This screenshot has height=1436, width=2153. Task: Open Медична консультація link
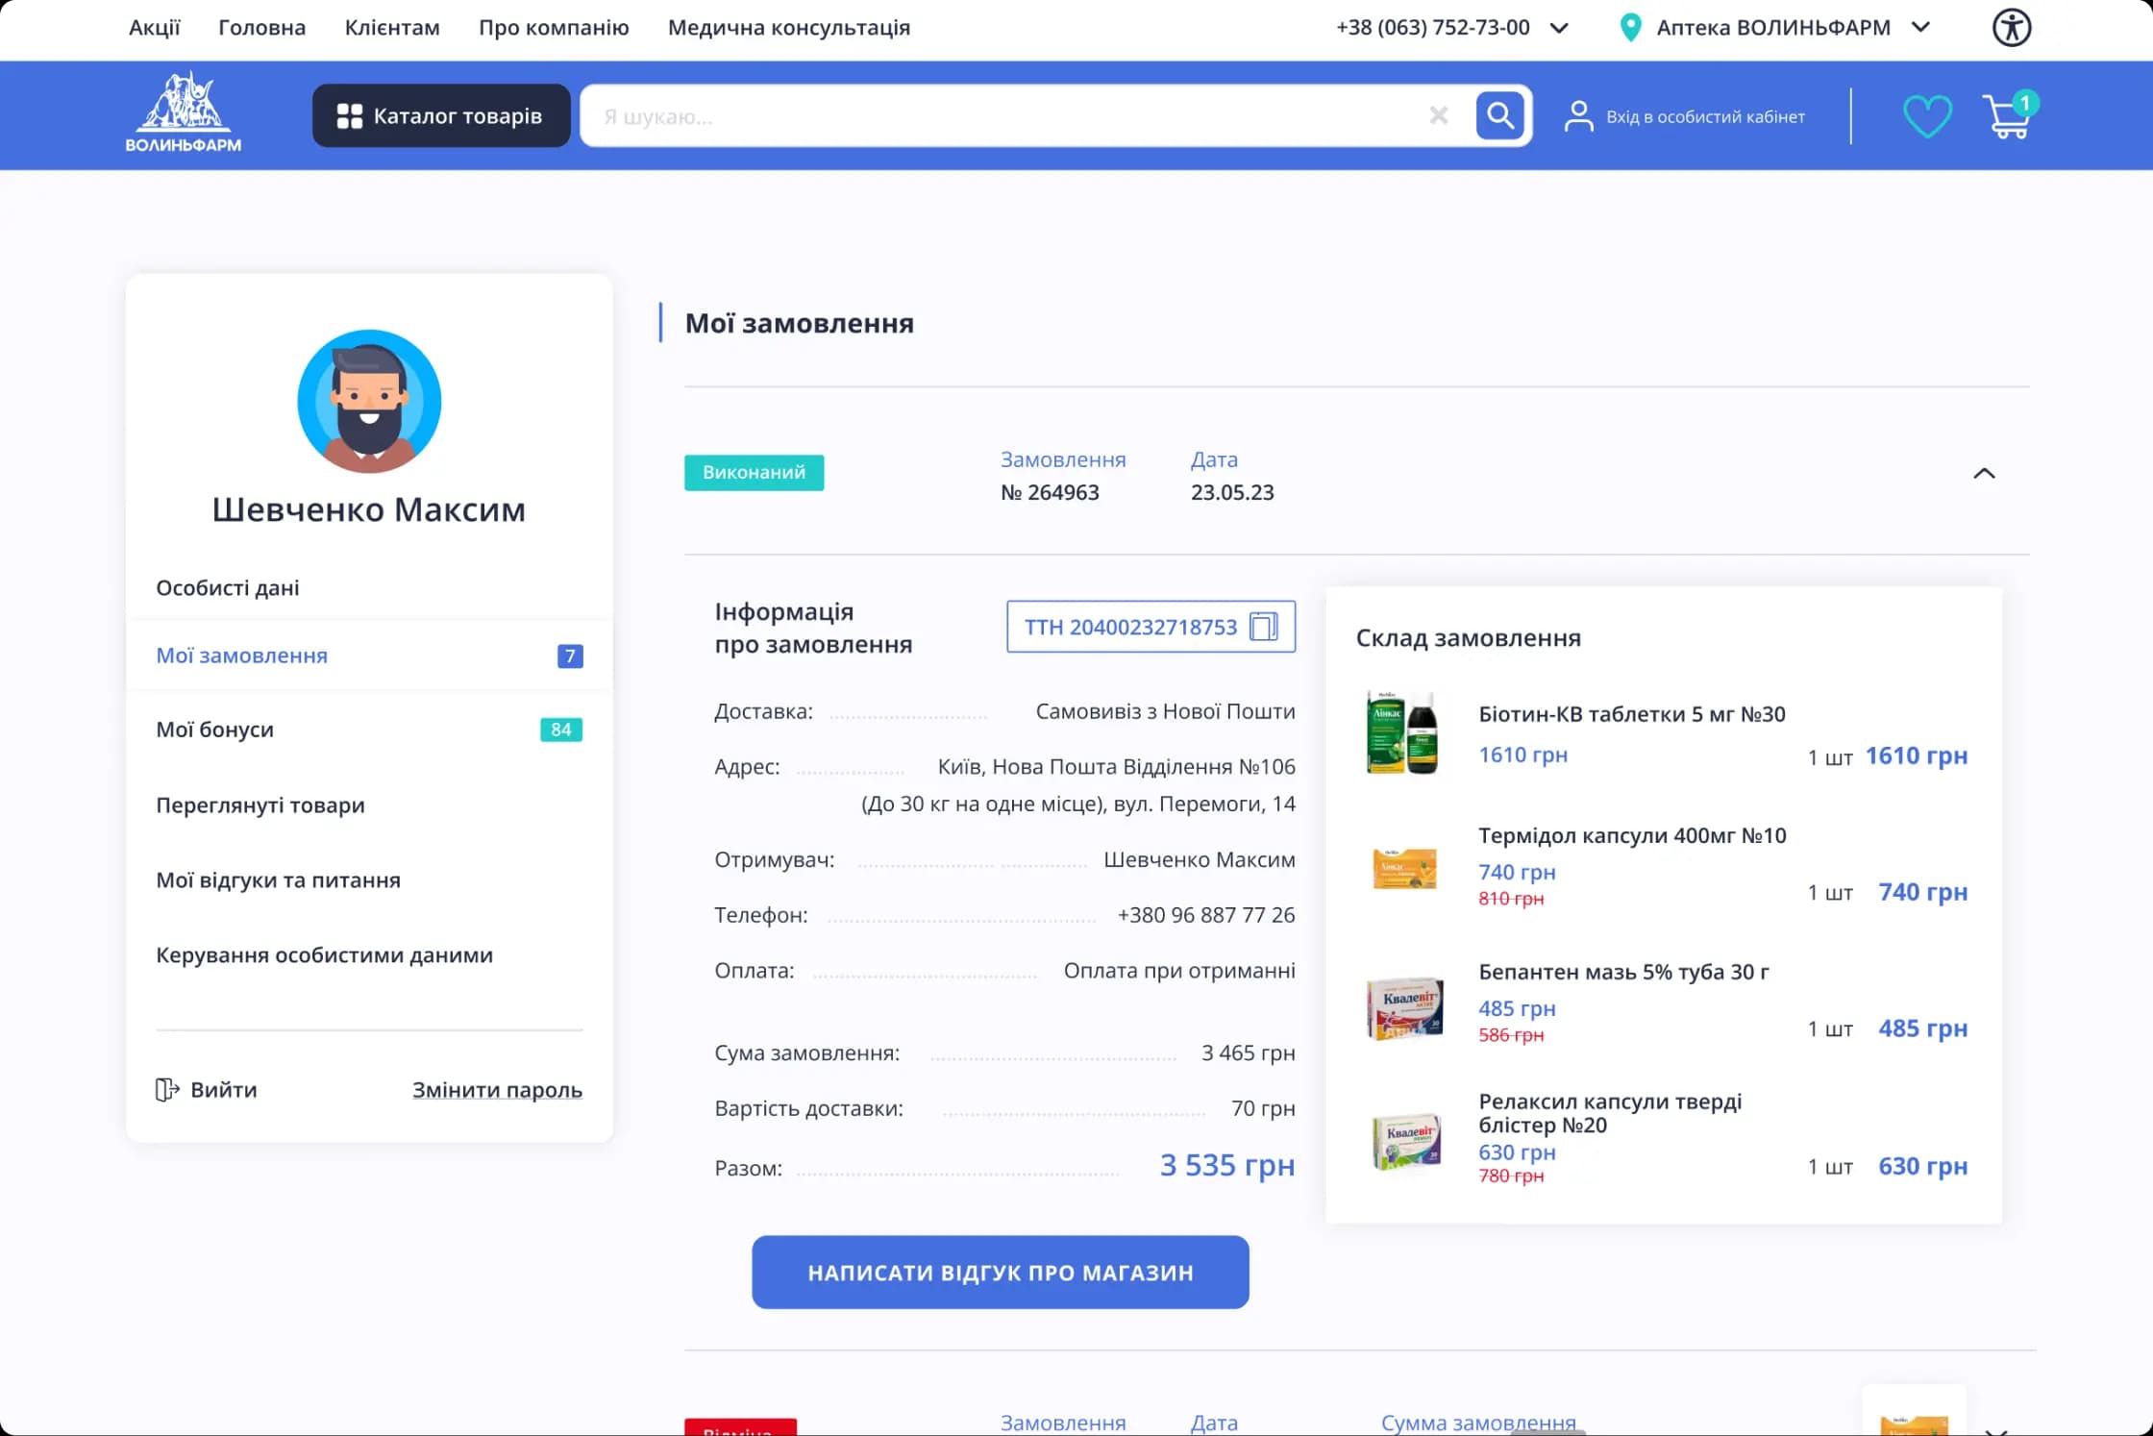788,27
